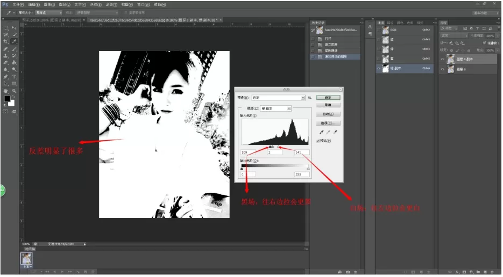503x277 pixels.
Task: Click the 确定 OK button in Levels
Action: 328,97
